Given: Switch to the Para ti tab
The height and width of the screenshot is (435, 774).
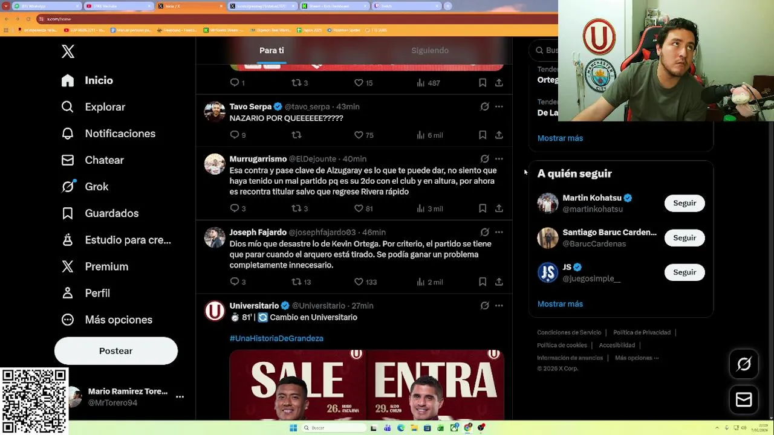Looking at the screenshot, I should 272,50.
